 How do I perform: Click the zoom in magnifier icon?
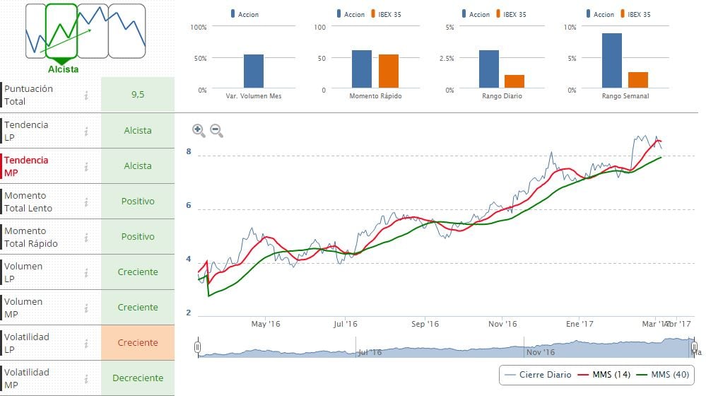point(199,130)
